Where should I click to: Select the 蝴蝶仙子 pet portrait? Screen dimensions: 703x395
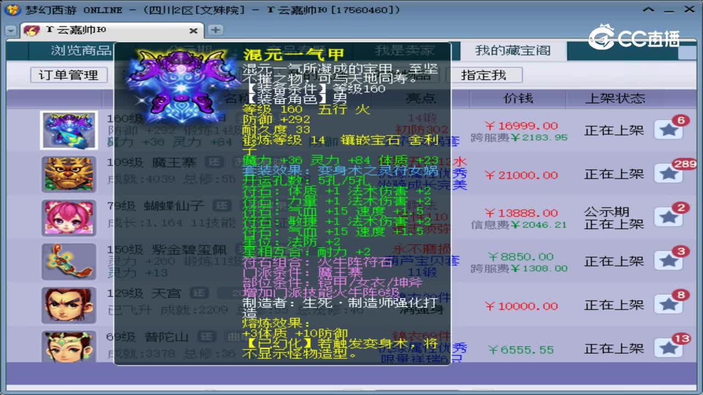pyautogui.click(x=69, y=218)
